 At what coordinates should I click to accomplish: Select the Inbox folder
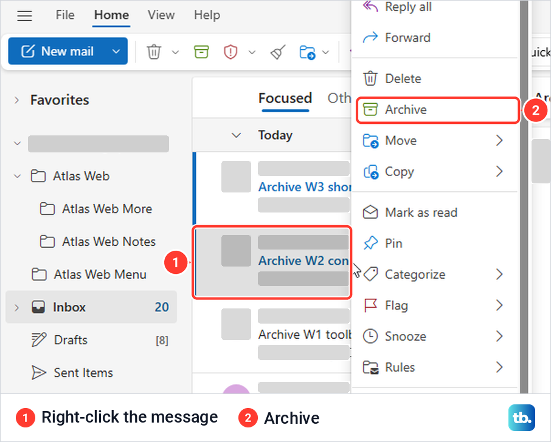click(x=91, y=307)
